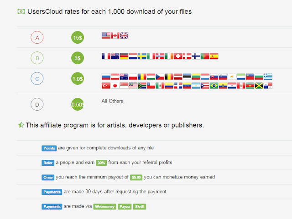This screenshot has height=219, width=292.
Task: Click the blue Points label
Action: 49,148
